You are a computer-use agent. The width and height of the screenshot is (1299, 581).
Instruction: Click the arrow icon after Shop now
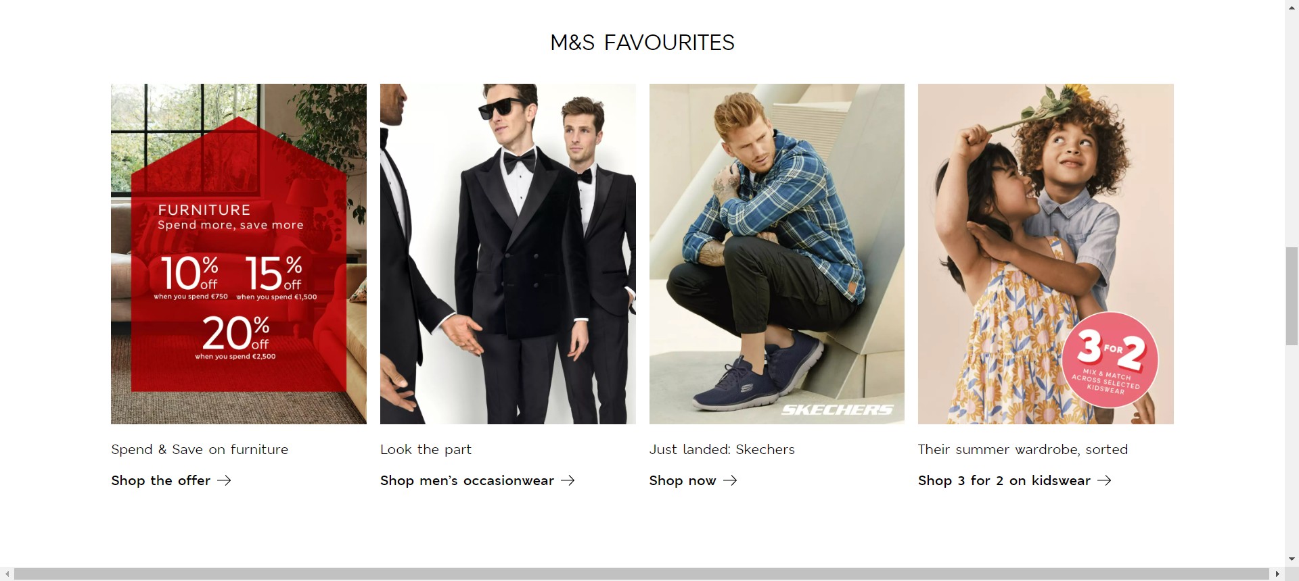tap(730, 480)
